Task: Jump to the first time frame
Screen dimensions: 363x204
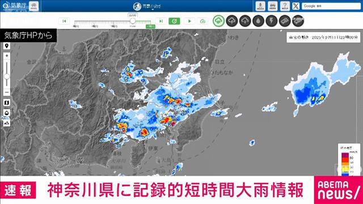Action: (x=64, y=21)
